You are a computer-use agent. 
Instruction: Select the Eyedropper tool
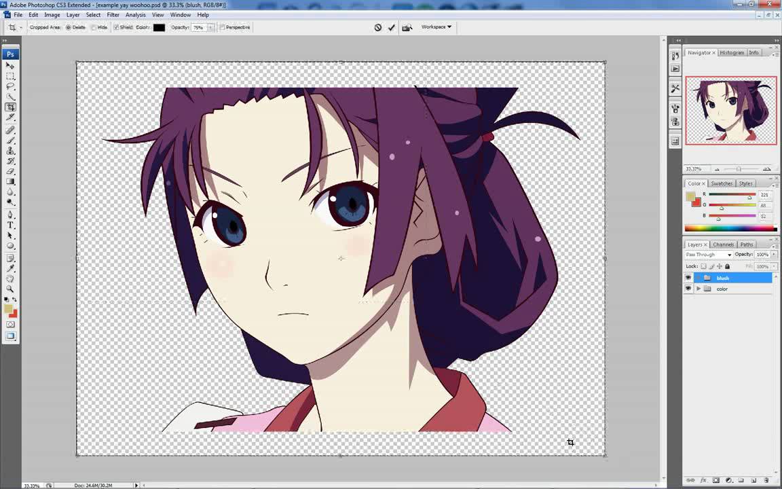pos(10,269)
